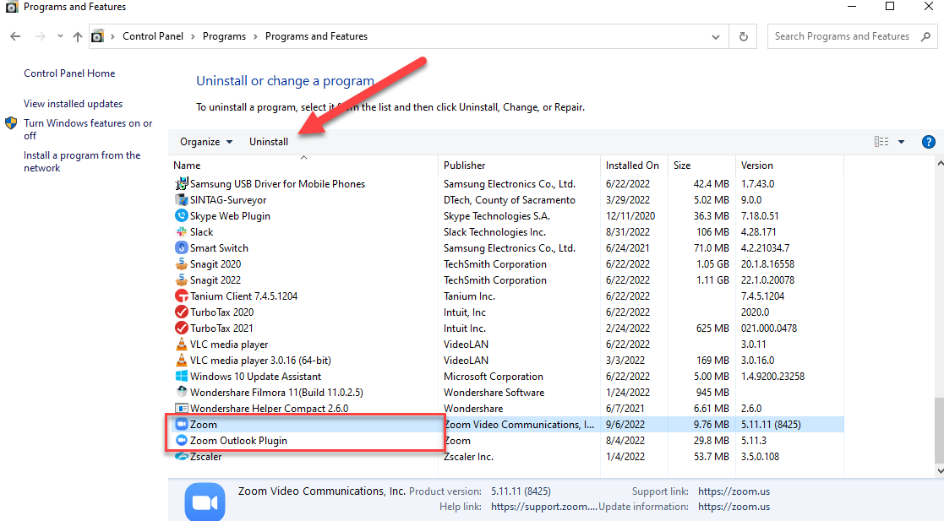Click the 12/11/2020 install date cell
The image size is (944, 521).
(630, 215)
